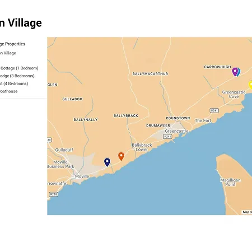This screenshot has height=252, width=252.
Task: Click the purple map pin near Carrowhugh
Action: [x=235, y=72]
